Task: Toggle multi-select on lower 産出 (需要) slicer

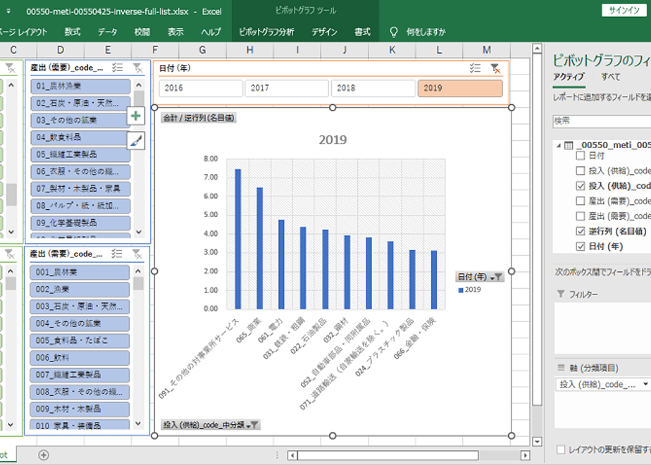Action: click(x=117, y=254)
